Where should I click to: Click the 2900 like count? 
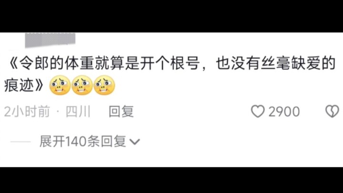tap(284, 112)
